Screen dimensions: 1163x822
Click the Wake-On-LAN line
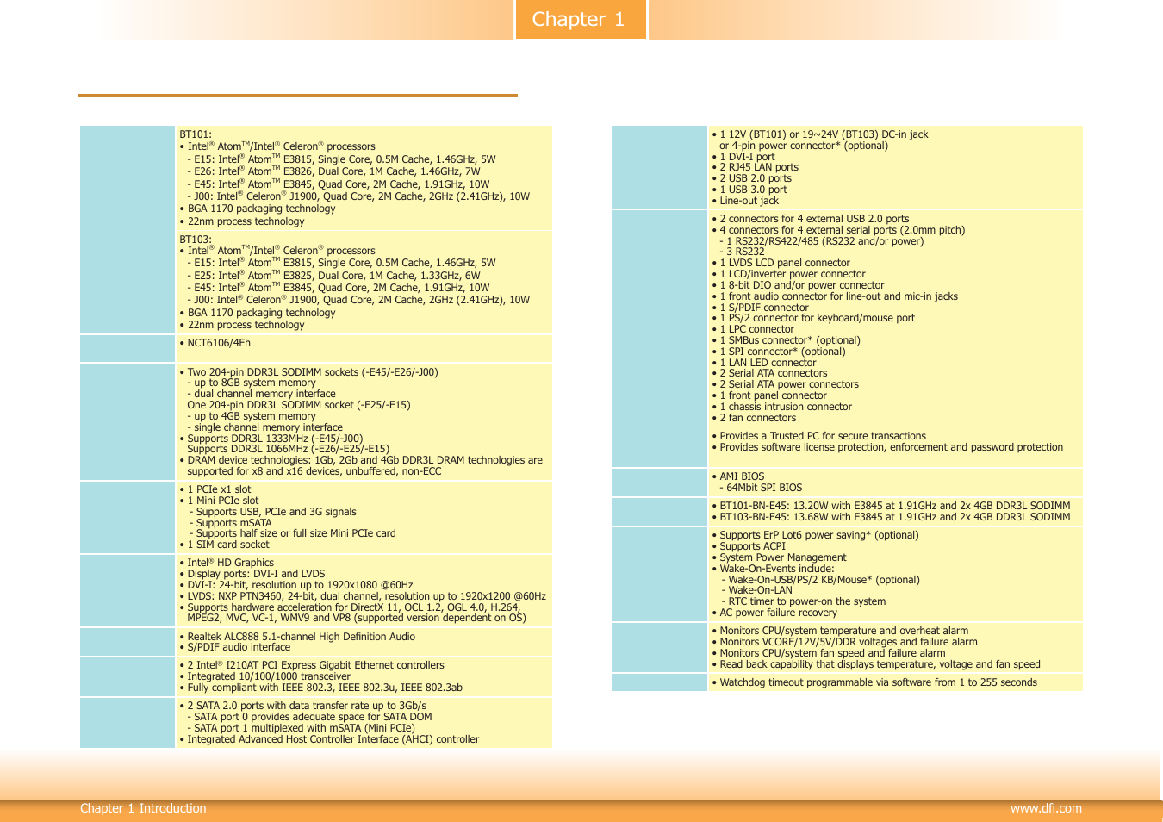[756, 590]
